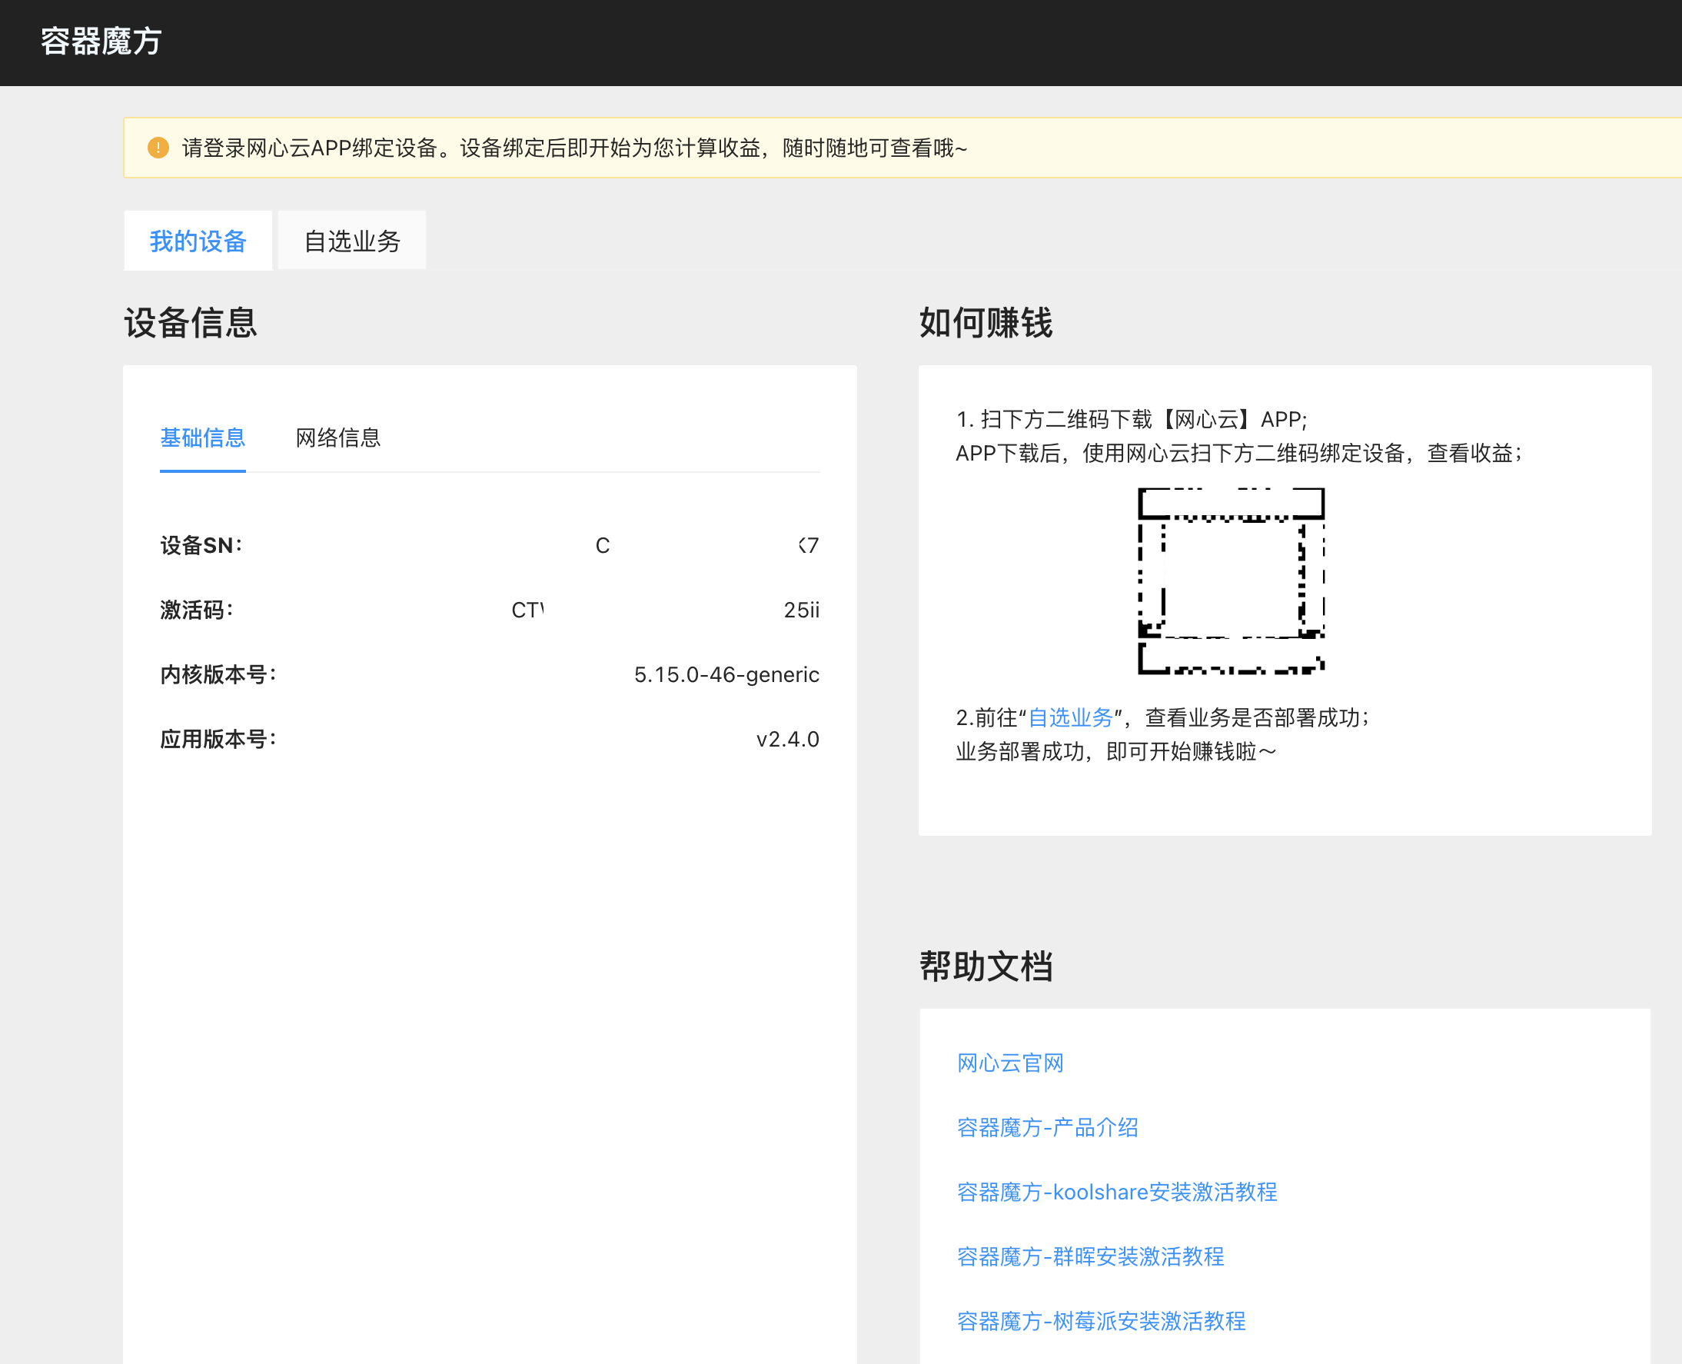Select the 基础信息 tab

[x=202, y=437]
